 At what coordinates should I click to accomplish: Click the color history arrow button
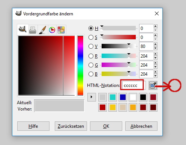(91, 97)
